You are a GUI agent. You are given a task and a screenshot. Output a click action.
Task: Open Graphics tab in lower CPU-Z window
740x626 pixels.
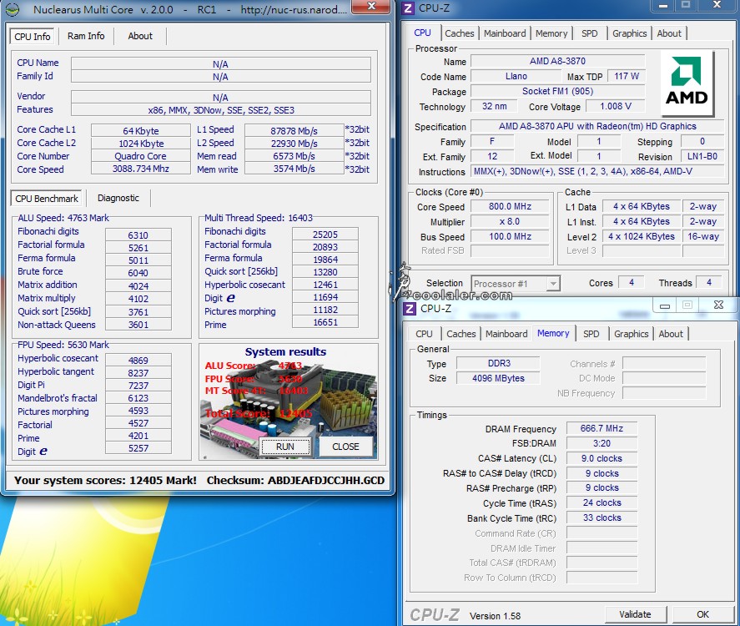pos(631,334)
